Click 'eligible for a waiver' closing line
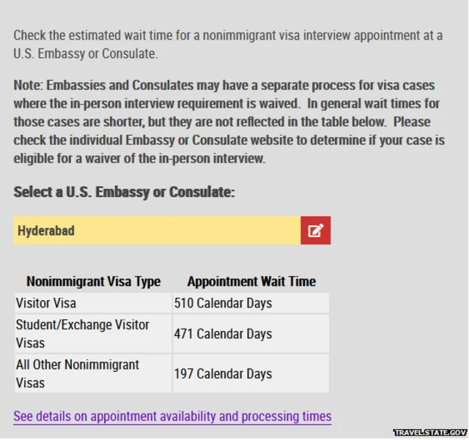The image size is (469, 440). (x=139, y=159)
